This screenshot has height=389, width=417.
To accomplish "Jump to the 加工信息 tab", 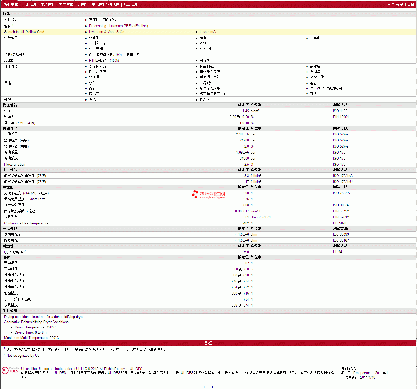I will click(x=130, y=4).
